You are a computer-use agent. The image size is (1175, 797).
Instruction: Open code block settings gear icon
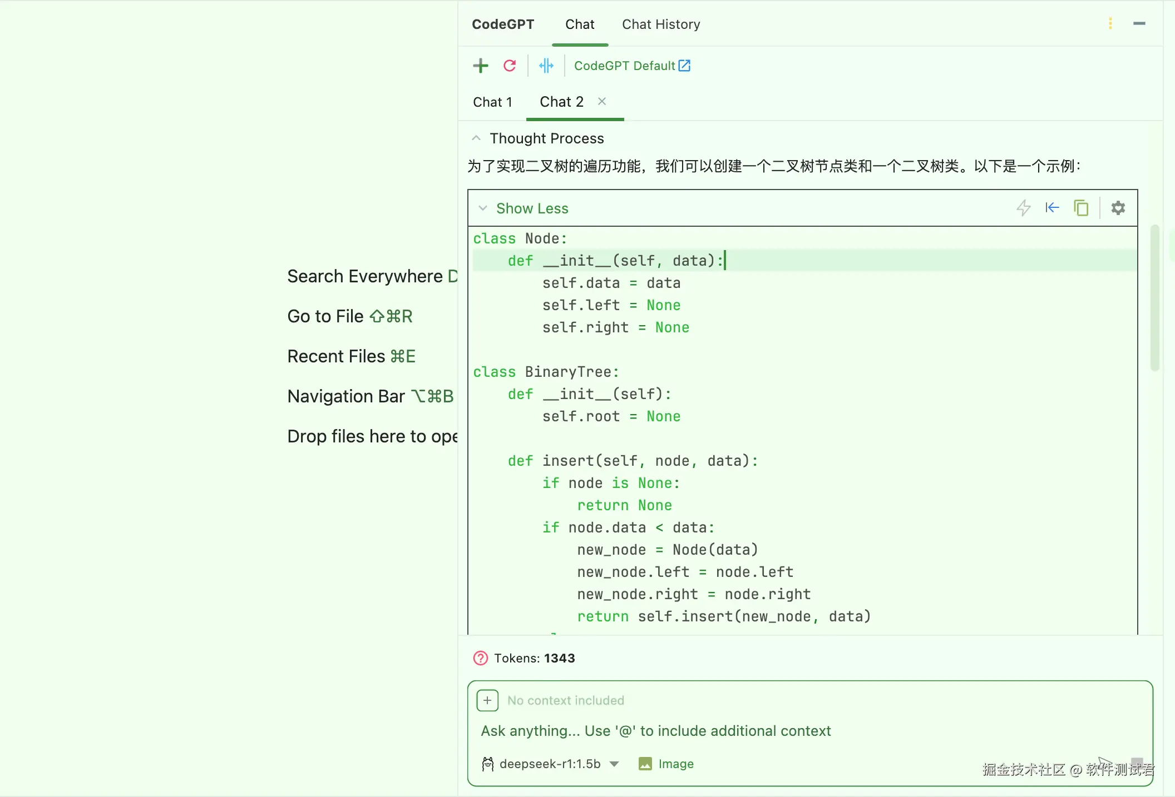(1118, 208)
